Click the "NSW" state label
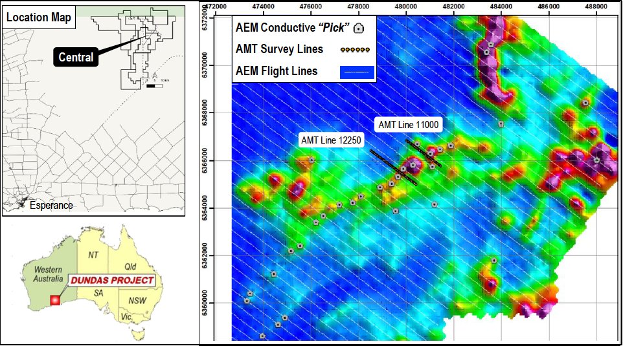 (x=137, y=301)
